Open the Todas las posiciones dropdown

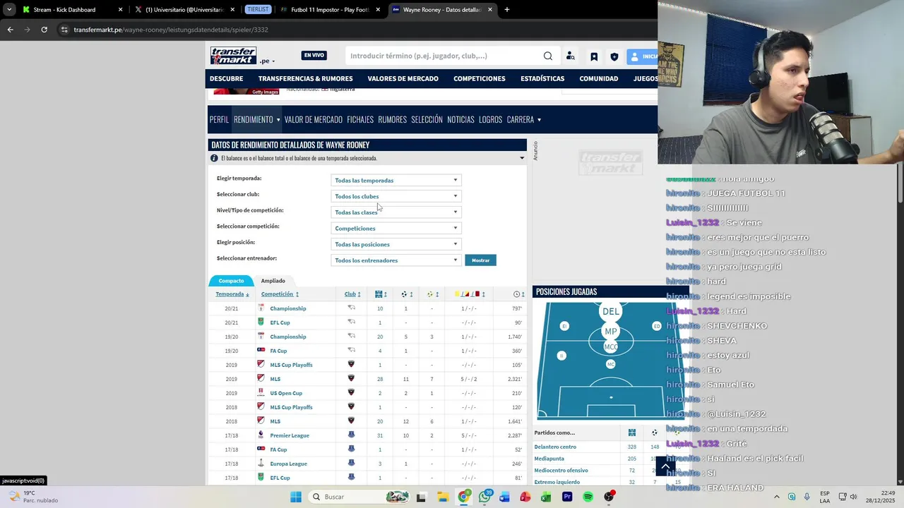(x=395, y=244)
